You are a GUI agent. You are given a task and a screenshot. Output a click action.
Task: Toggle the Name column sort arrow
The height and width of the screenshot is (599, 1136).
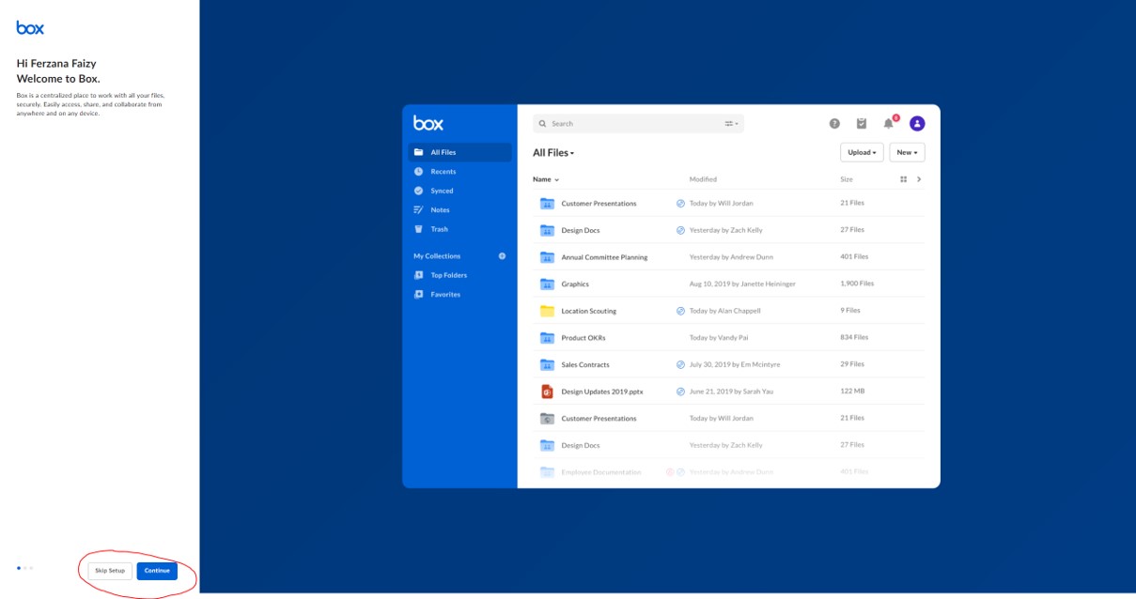pos(556,179)
